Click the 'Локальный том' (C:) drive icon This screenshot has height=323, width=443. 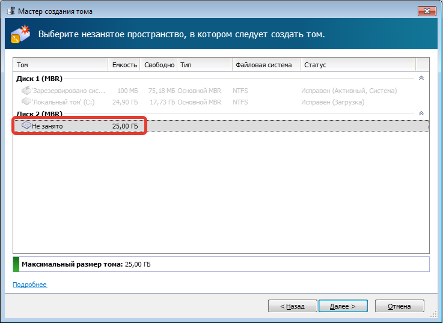26,101
